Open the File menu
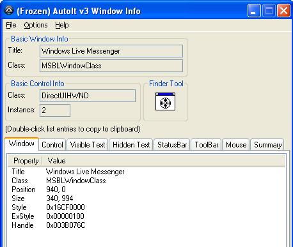Screen dimensions: 293x247 coord(11,25)
